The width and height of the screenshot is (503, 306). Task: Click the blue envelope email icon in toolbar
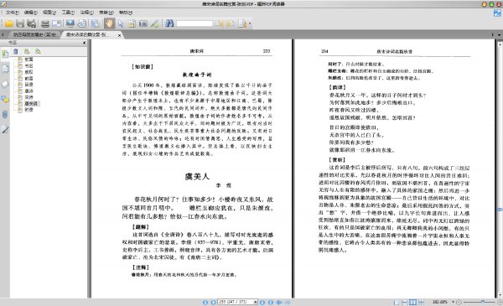point(56,23)
